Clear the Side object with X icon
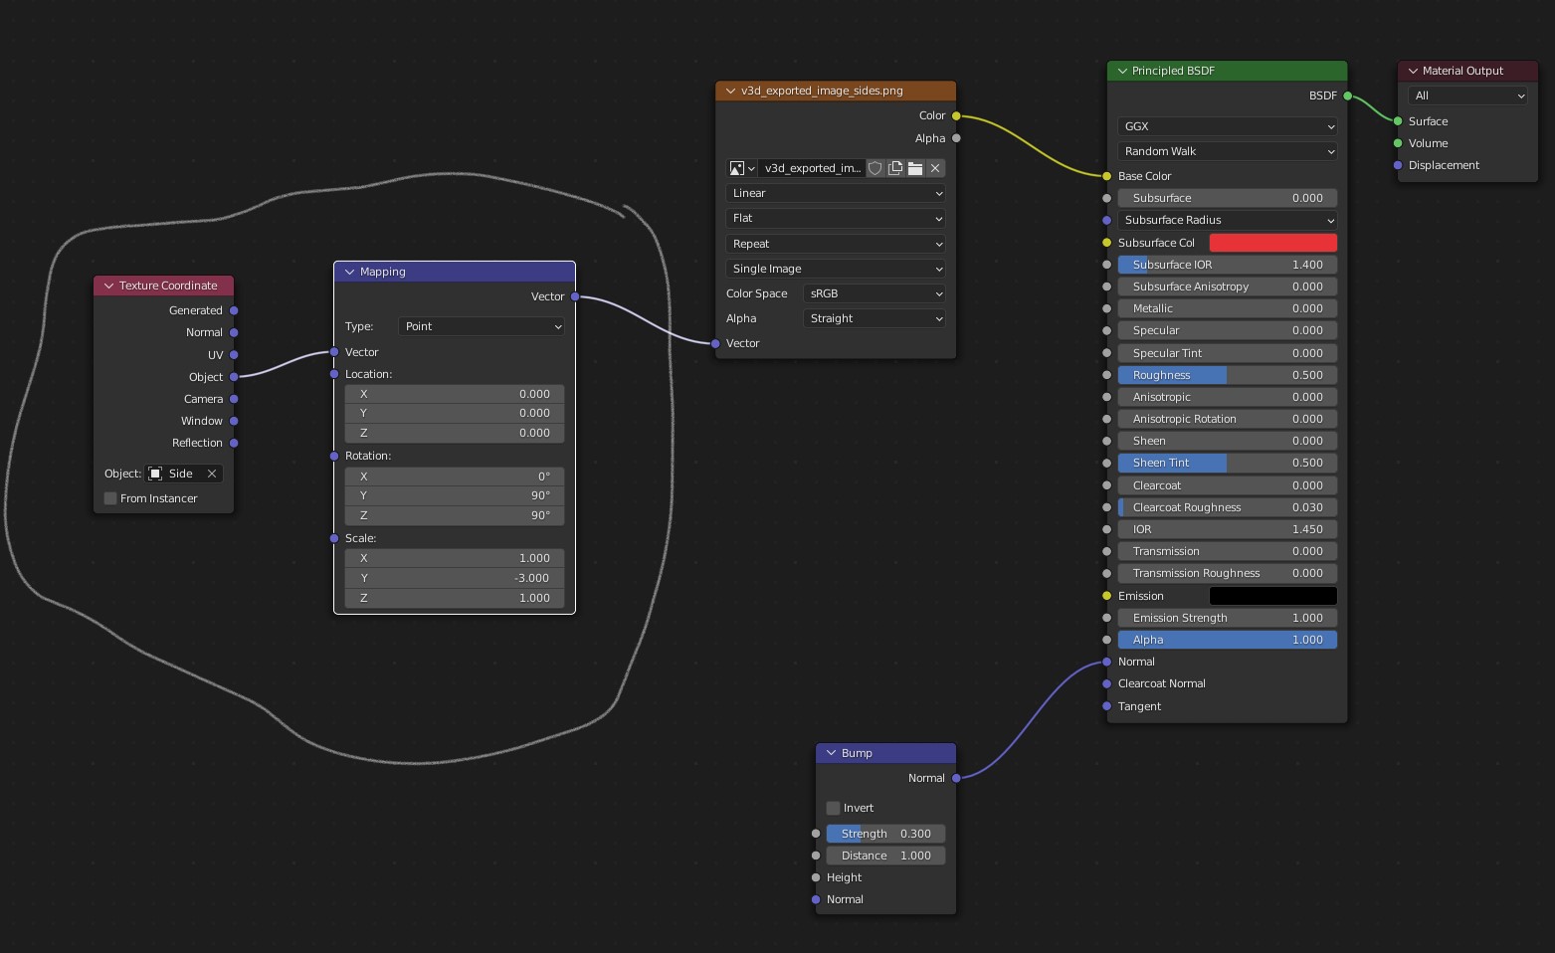Screen dimensions: 1555x953 pyautogui.click(x=212, y=474)
